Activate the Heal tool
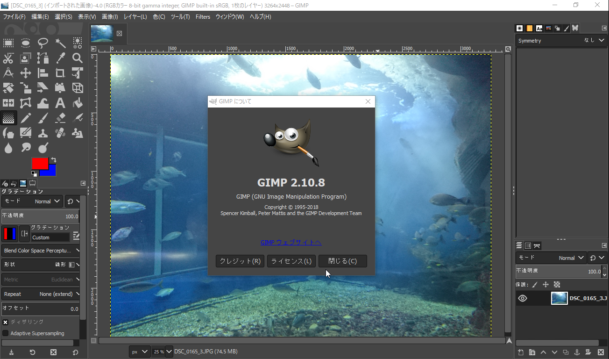 click(60, 133)
